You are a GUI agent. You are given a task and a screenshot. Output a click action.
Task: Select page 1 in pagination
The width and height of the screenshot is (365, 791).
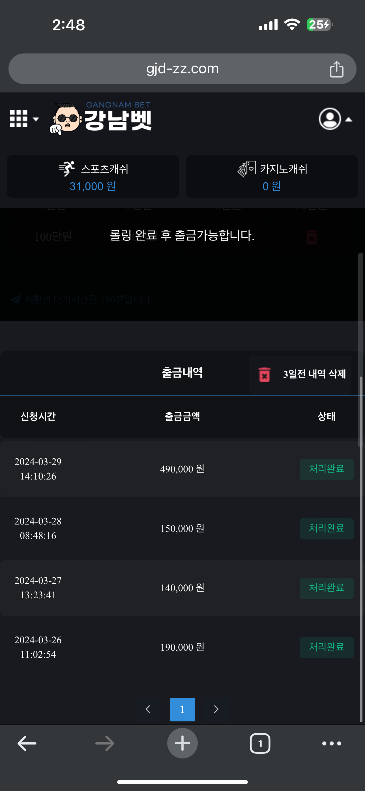182,709
